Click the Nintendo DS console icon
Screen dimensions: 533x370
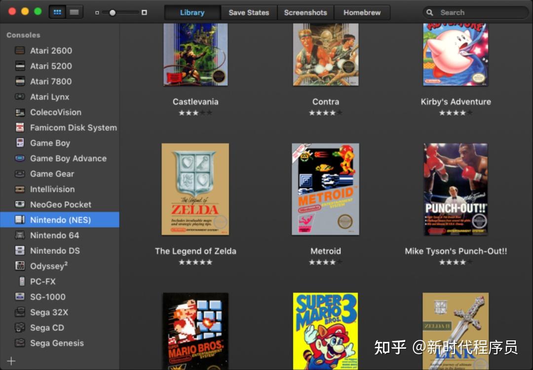pyautogui.click(x=20, y=251)
